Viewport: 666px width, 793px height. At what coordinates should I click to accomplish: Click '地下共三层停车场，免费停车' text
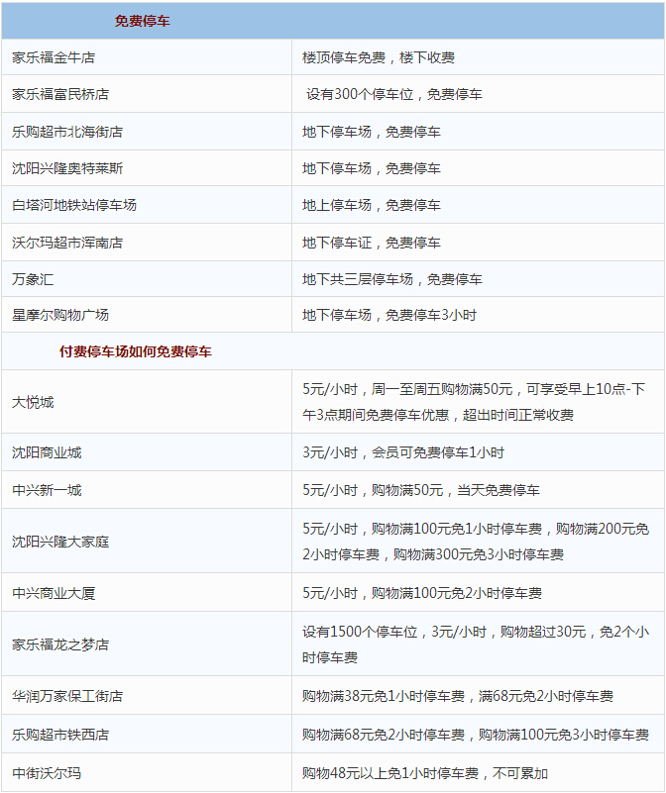[x=392, y=279]
